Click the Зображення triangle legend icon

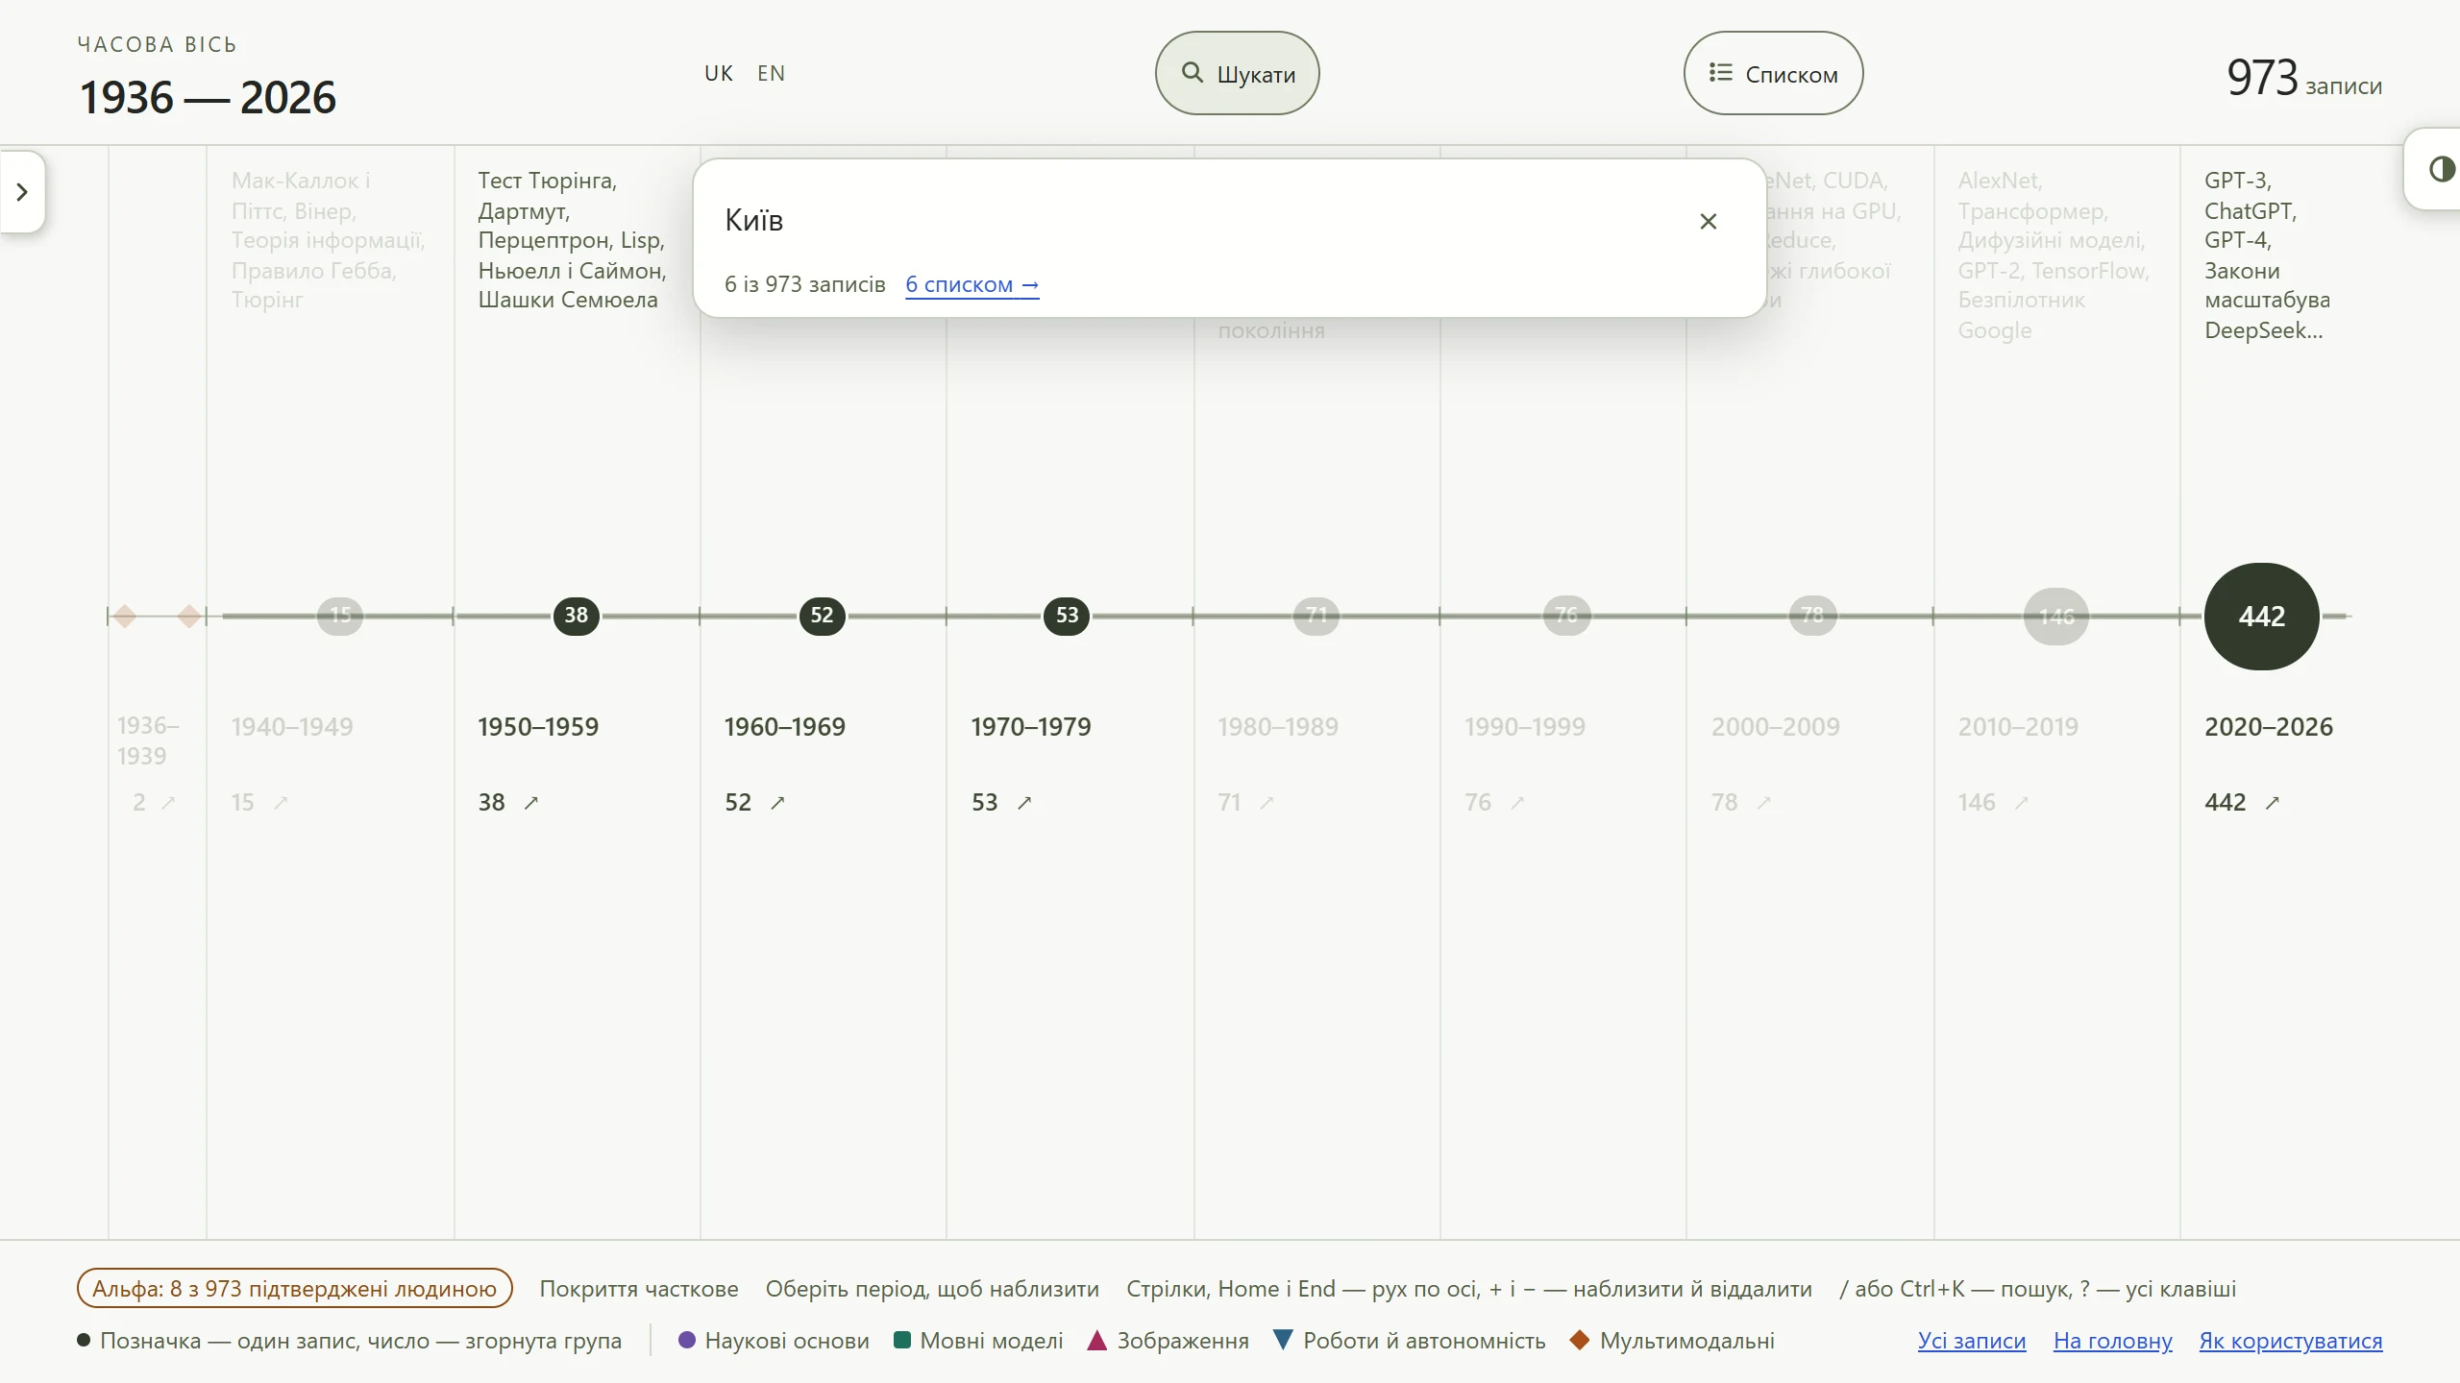click(x=1096, y=1340)
